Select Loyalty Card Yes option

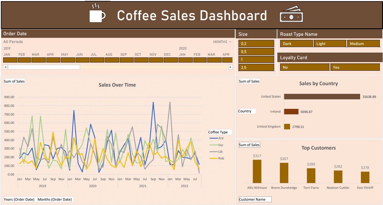pyautogui.click(x=355, y=67)
